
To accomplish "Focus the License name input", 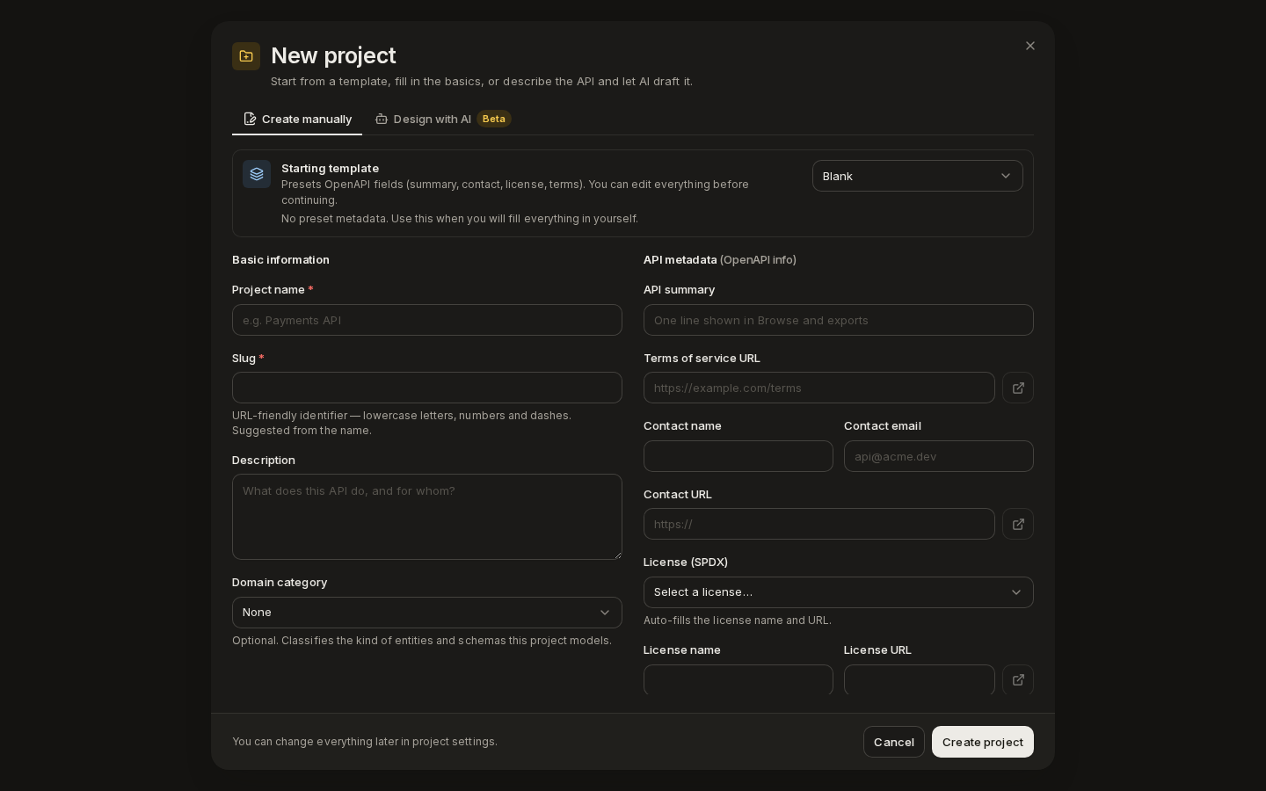I will [738, 679].
